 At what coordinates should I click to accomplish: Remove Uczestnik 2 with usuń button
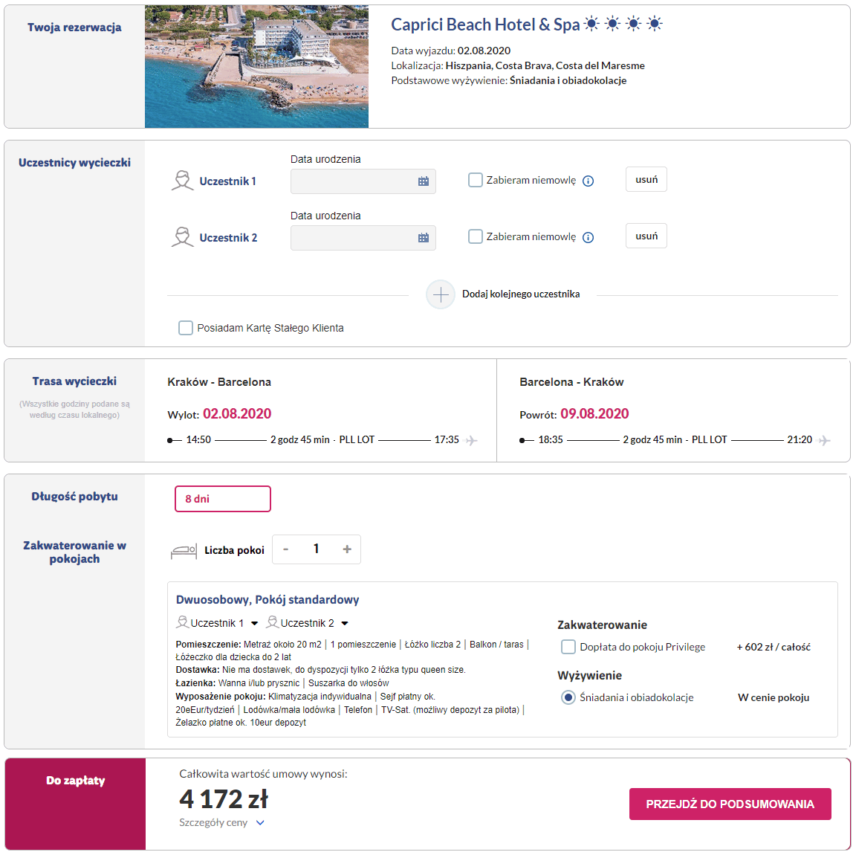pos(646,236)
